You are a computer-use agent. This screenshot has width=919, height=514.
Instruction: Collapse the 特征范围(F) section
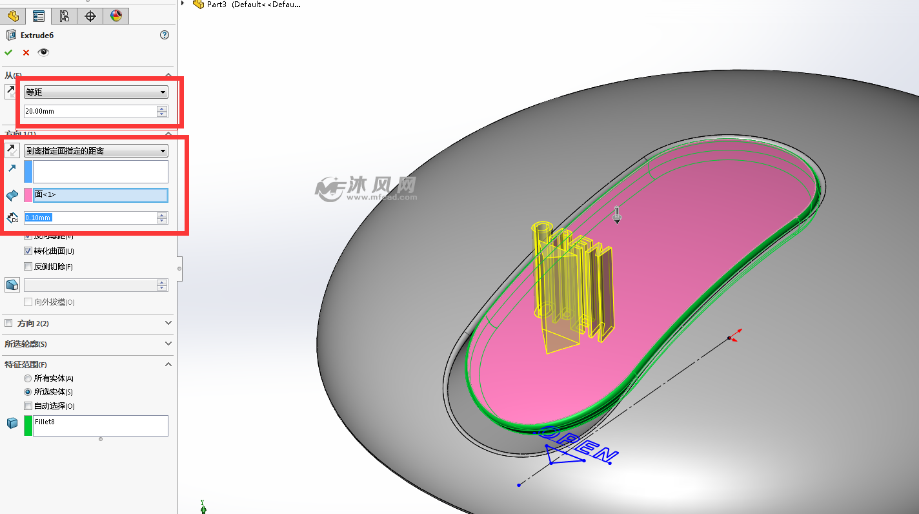[168, 365]
